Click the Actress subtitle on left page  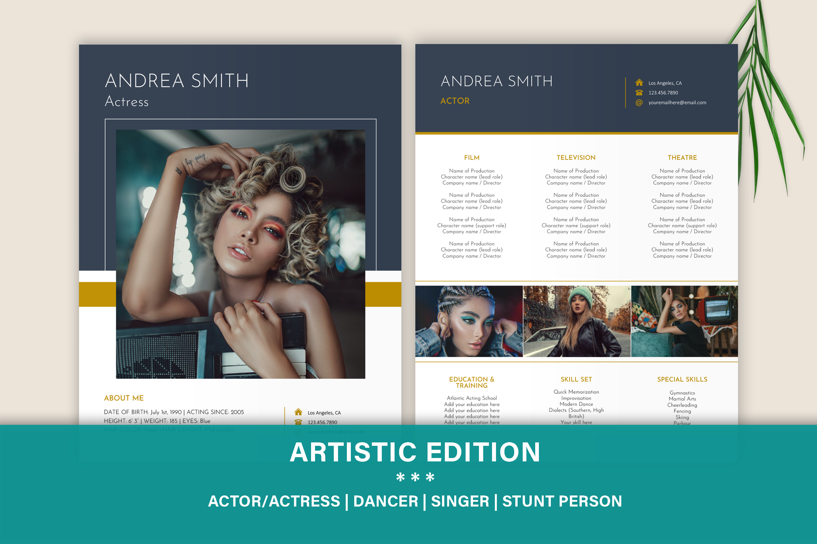tap(127, 102)
